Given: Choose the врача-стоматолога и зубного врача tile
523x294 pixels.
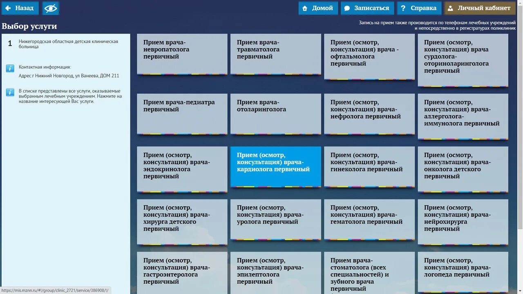Looking at the screenshot, I should [369, 273].
